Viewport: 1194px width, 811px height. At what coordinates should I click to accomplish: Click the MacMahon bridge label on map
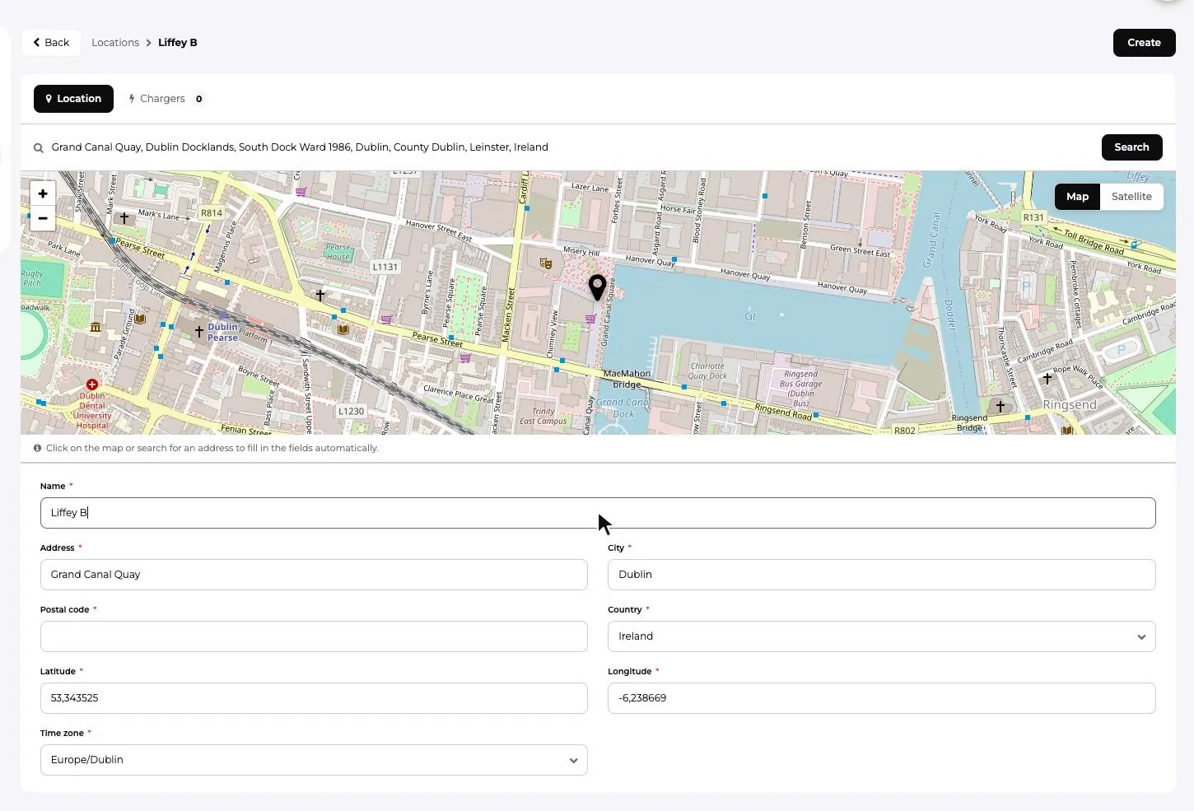[x=627, y=379]
